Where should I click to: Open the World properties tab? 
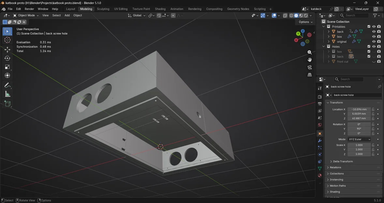(x=319, y=125)
